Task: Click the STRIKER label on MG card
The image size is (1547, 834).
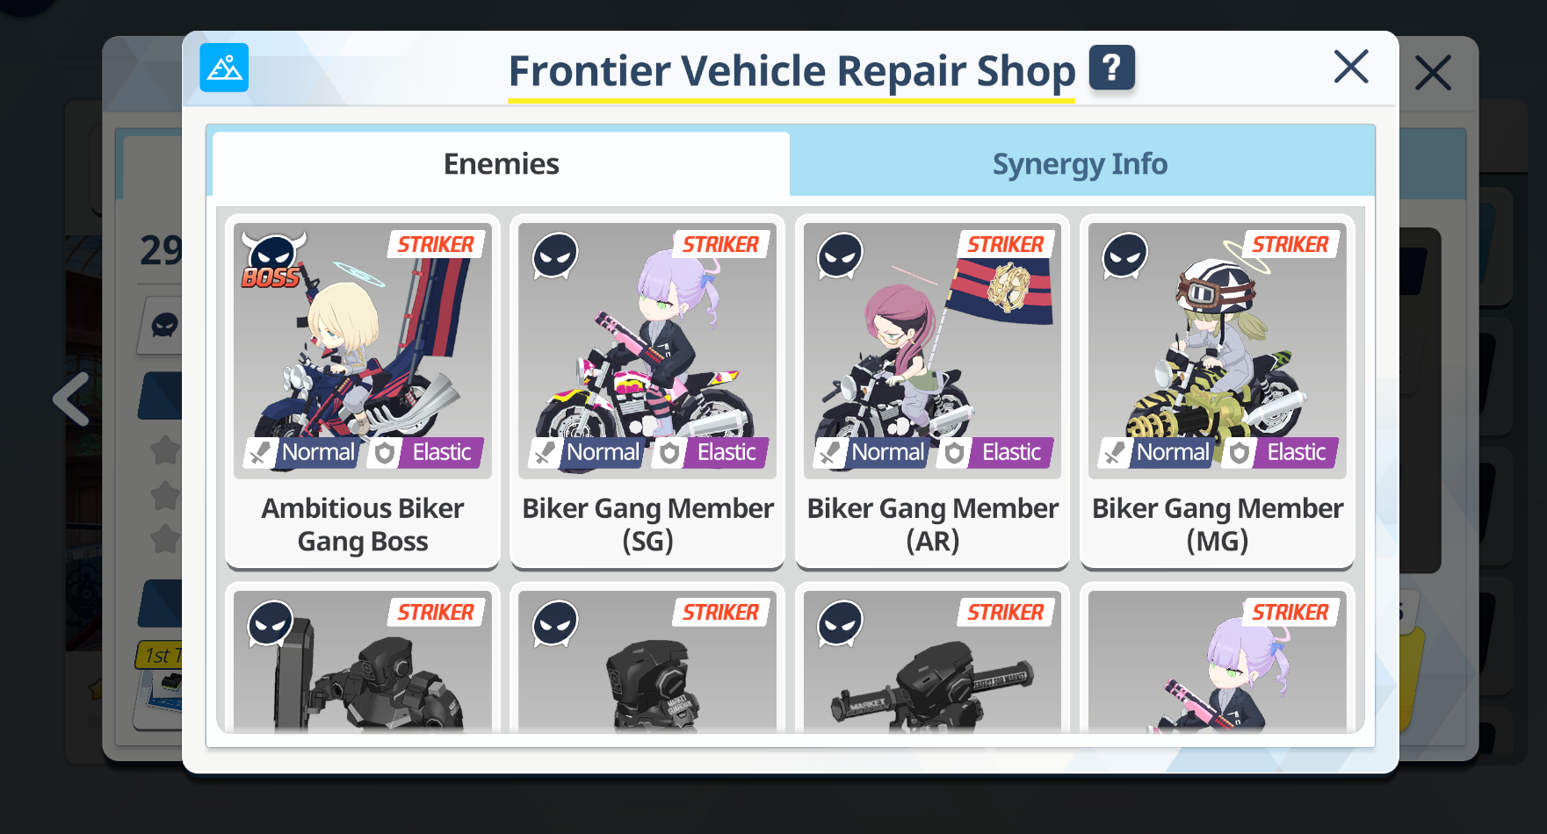Action: click(1290, 245)
